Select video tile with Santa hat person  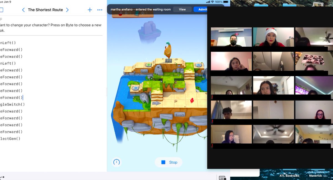click(x=273, y=37)
